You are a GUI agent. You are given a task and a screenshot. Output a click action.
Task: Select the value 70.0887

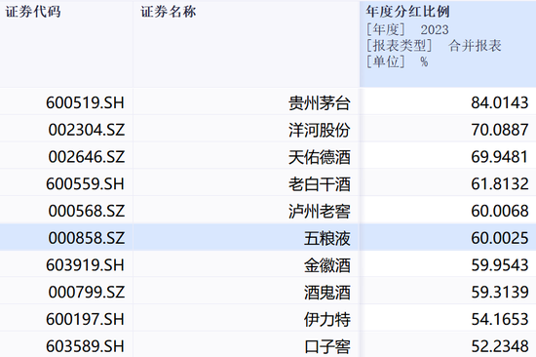click(x=500, y=130)
